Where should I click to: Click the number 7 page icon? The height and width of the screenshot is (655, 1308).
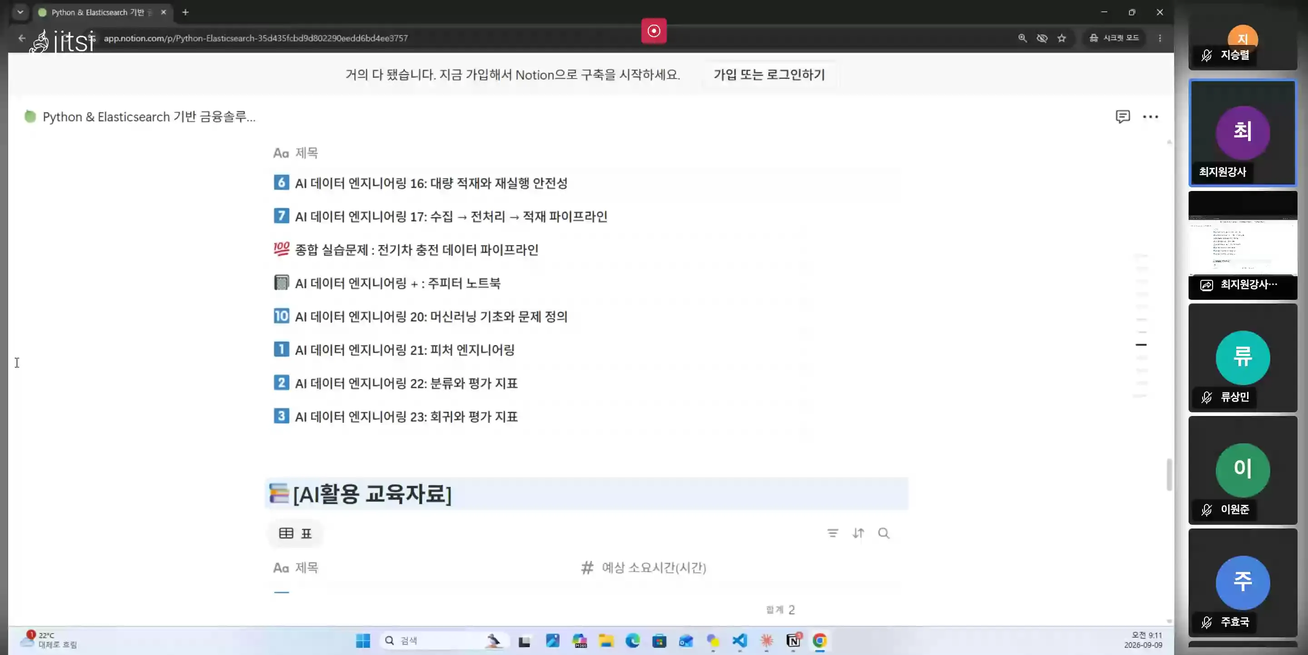point(281,215)
